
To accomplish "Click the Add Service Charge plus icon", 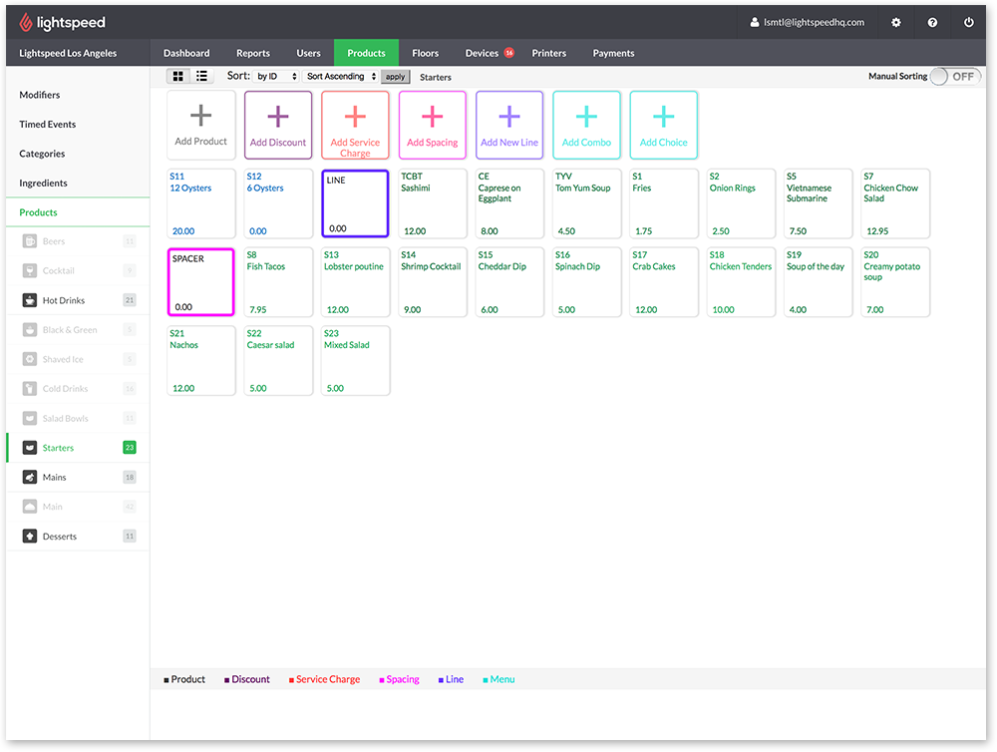I will (355, 118).
